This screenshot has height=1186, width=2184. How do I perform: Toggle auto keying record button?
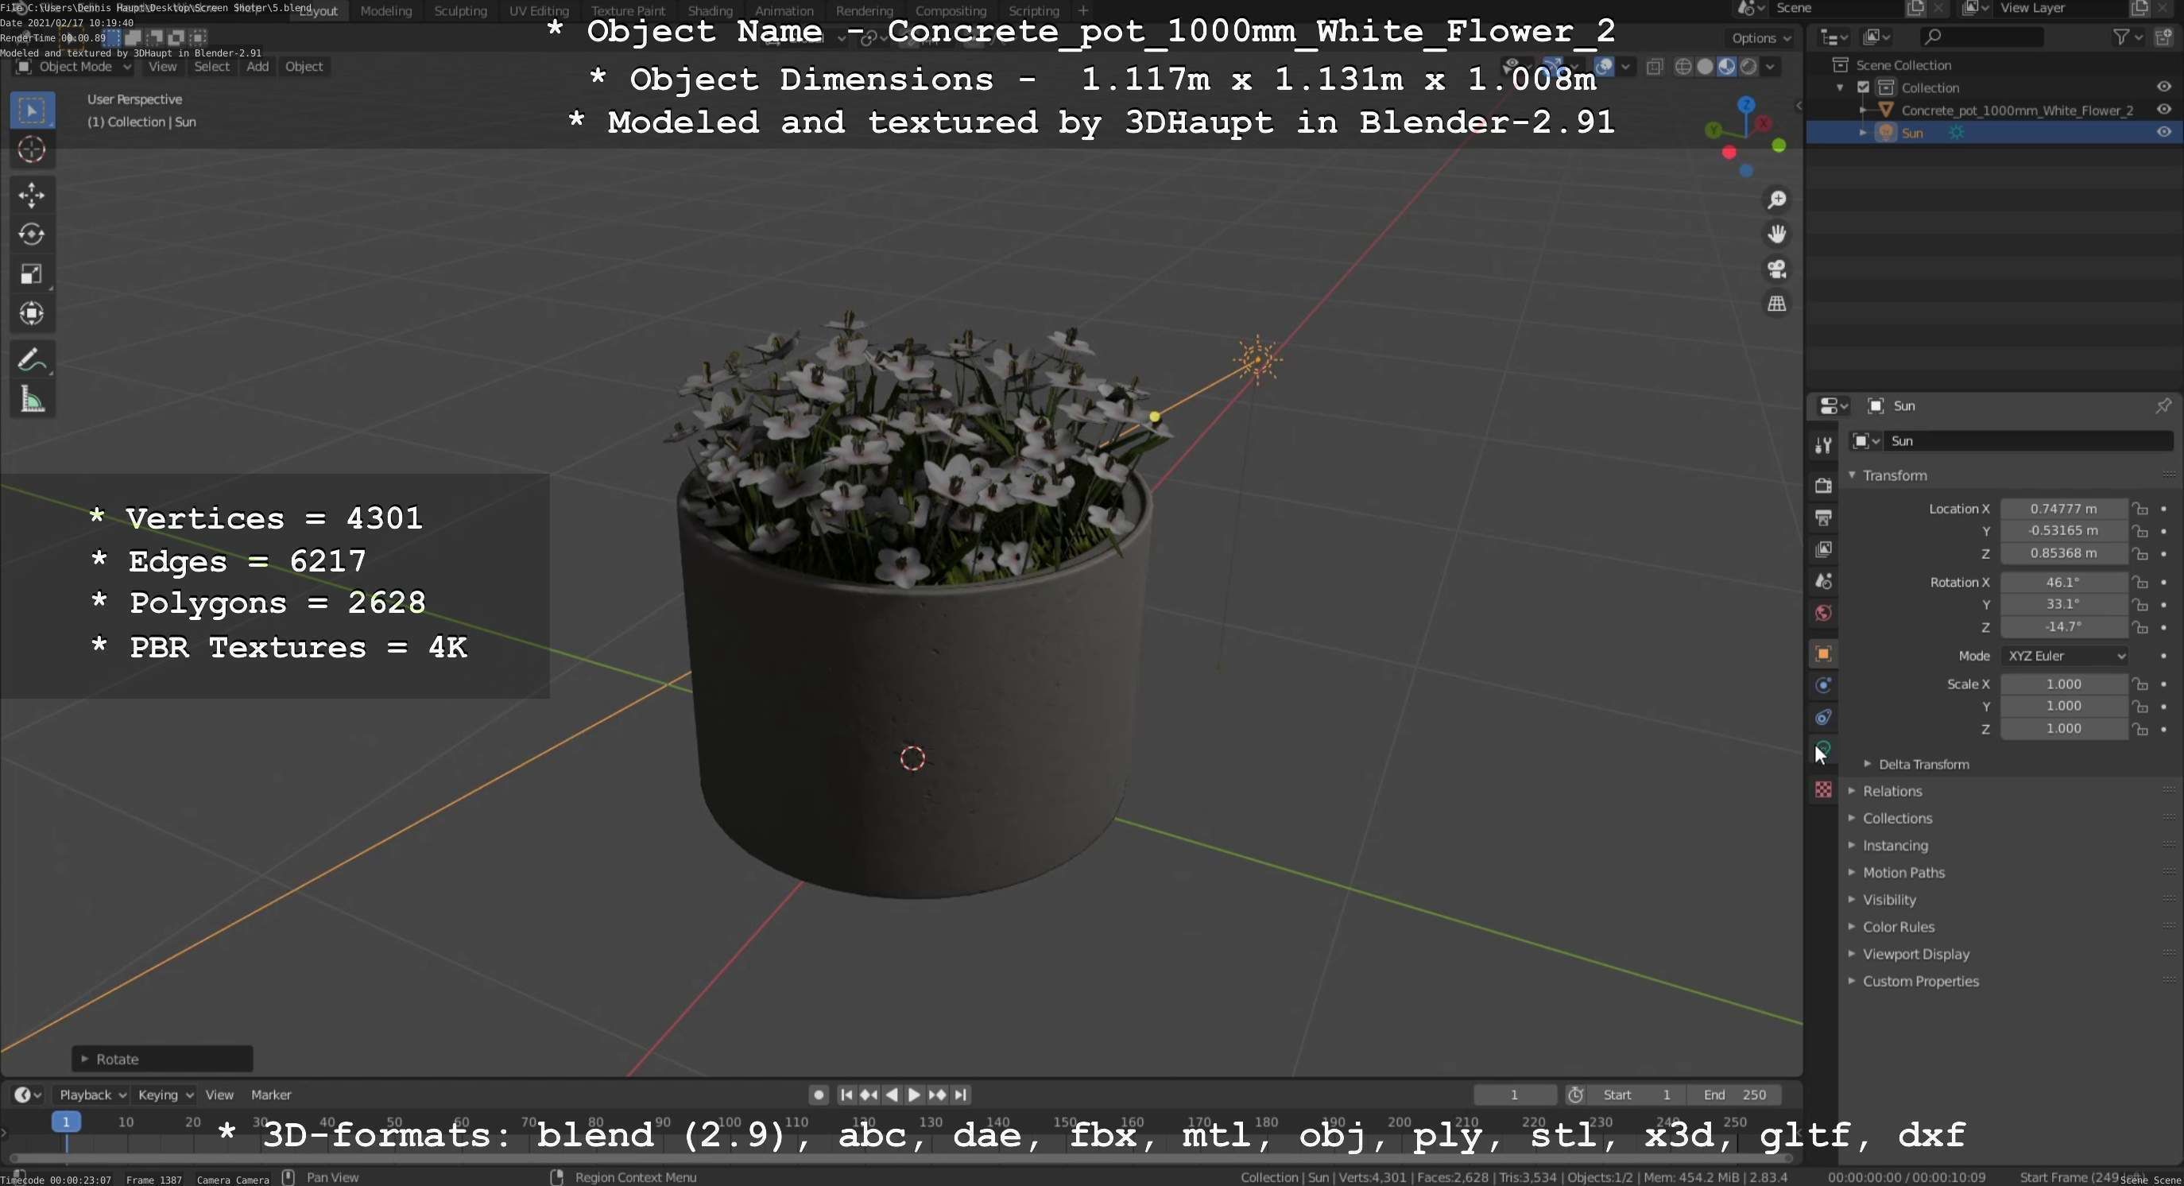818,1095
